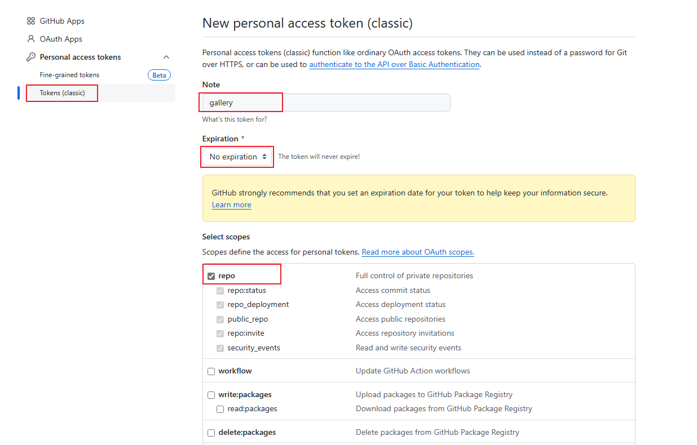
Task: Click the Note text field
Action: click(326, 103)
